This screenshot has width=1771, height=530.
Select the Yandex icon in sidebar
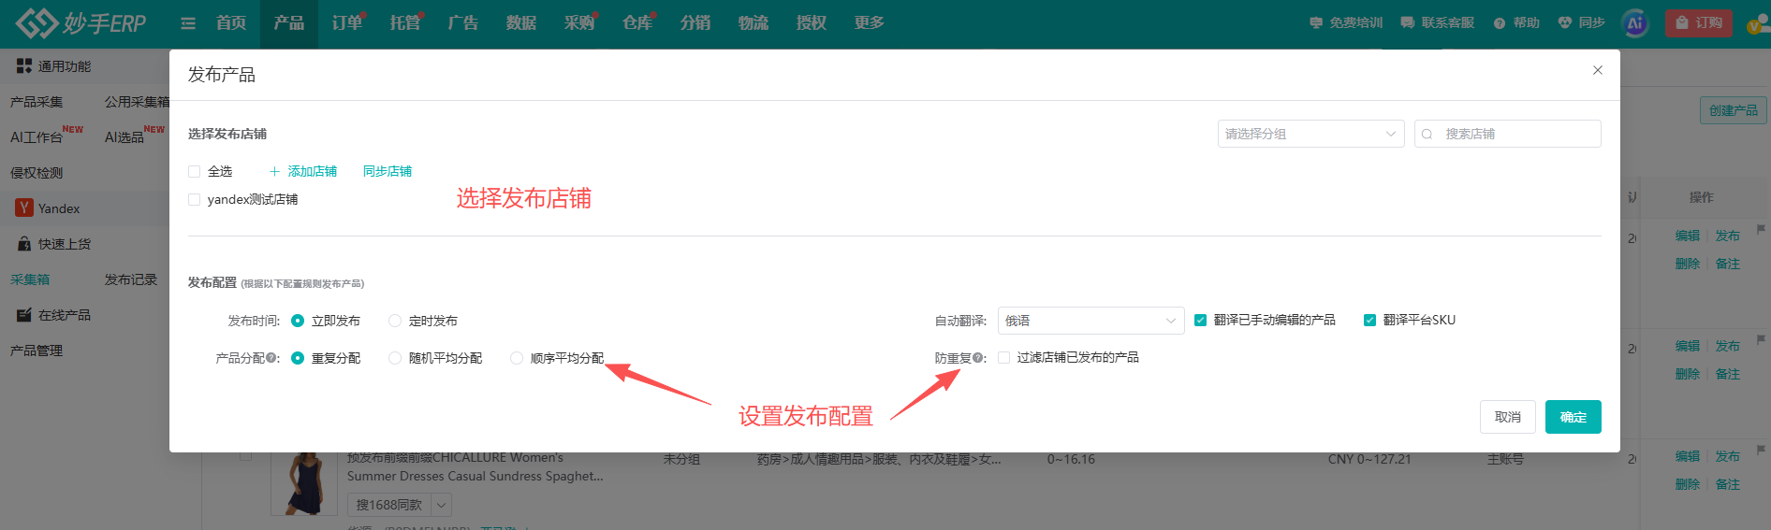(24, 208)
